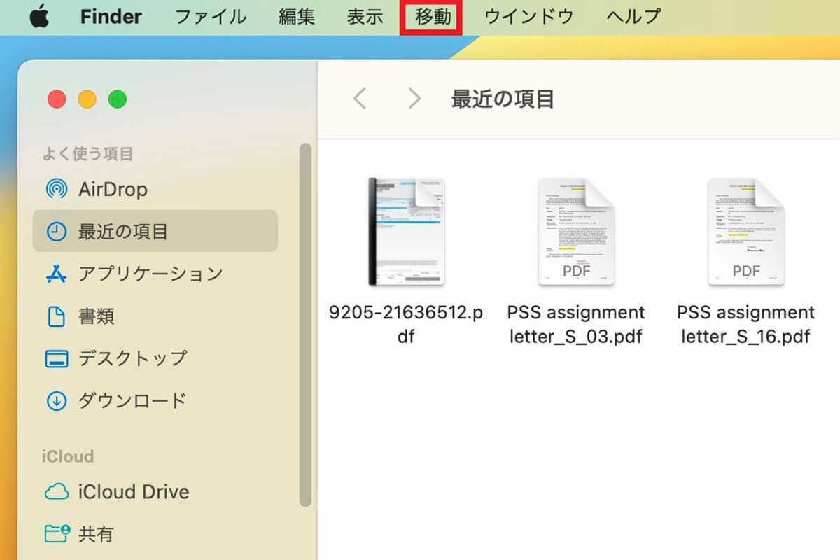The width and height of the screenshot is (840, 560).
Task: Click the AirDrop sidebar icon
Action: coord(56,189)
